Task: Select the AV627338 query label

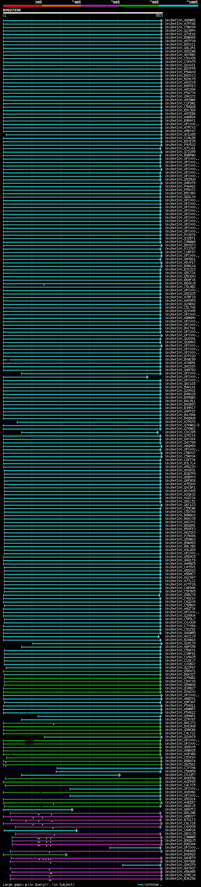Action: (x=12, y=10)
